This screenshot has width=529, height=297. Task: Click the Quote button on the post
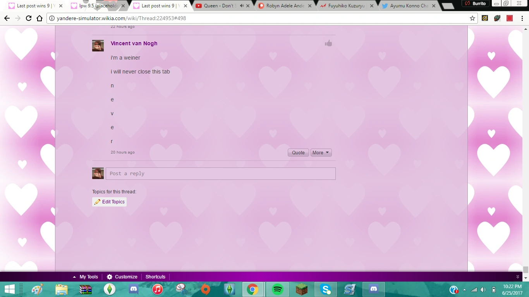pos(298,153)
